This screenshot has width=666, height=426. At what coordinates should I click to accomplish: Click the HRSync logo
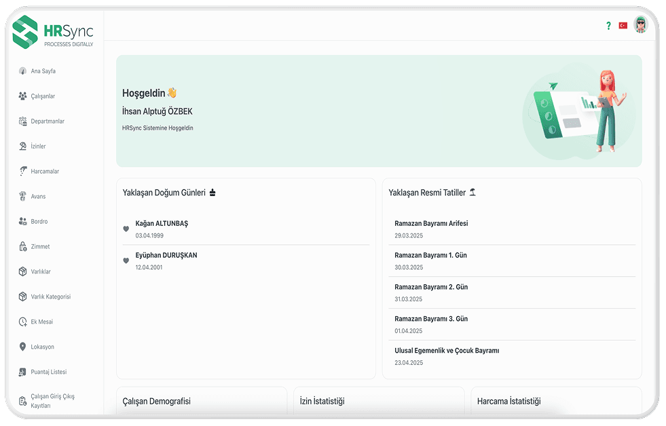[54, 32]
